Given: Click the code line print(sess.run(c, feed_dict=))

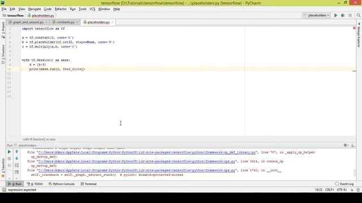Looking at the screenshot, I should pos(57,69).
